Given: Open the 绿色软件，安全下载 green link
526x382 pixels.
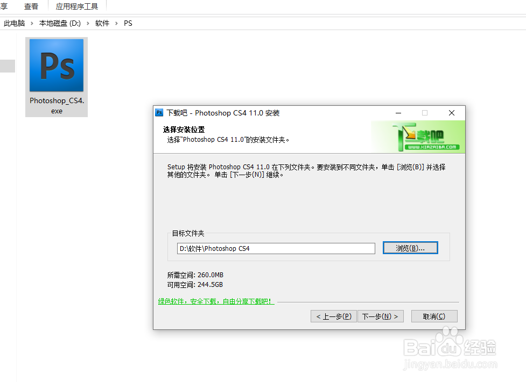Looking at the screenshot, I should click(x=215, y=301).
